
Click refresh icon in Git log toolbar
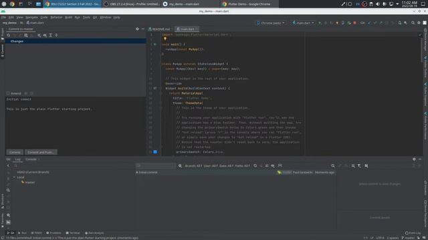[255, 166]
